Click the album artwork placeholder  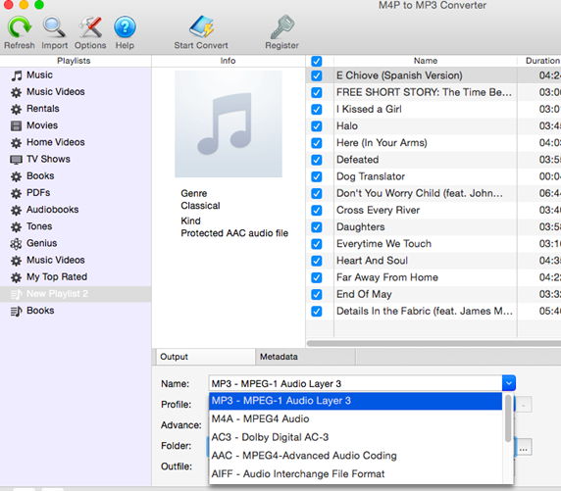(x=229, y=123)
